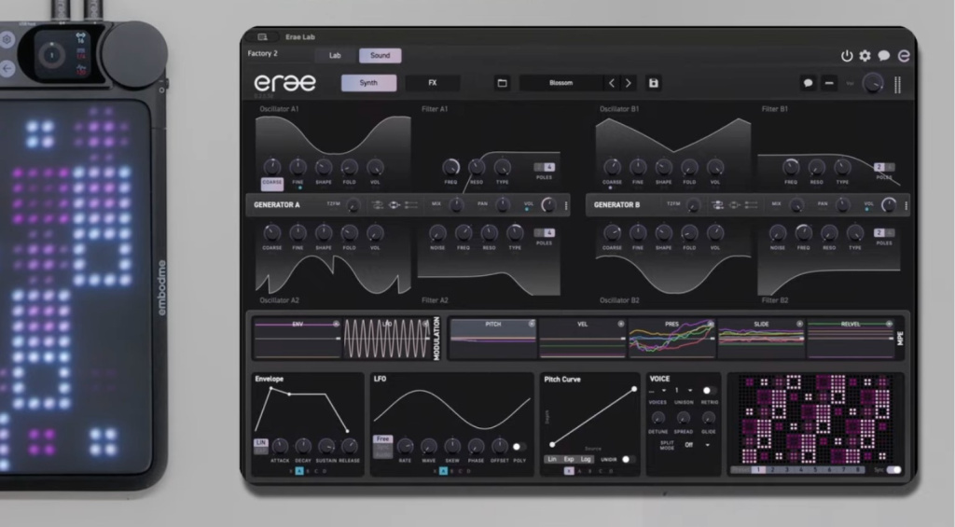This screenshot has height=527, width=955.
Task: Choose Exp pitch curve shape
Action: coord(569,459)
